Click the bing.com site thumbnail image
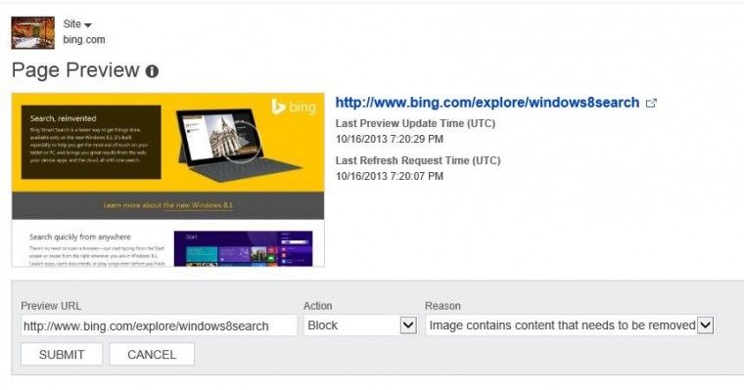744x390 pixels. [32, 32]
